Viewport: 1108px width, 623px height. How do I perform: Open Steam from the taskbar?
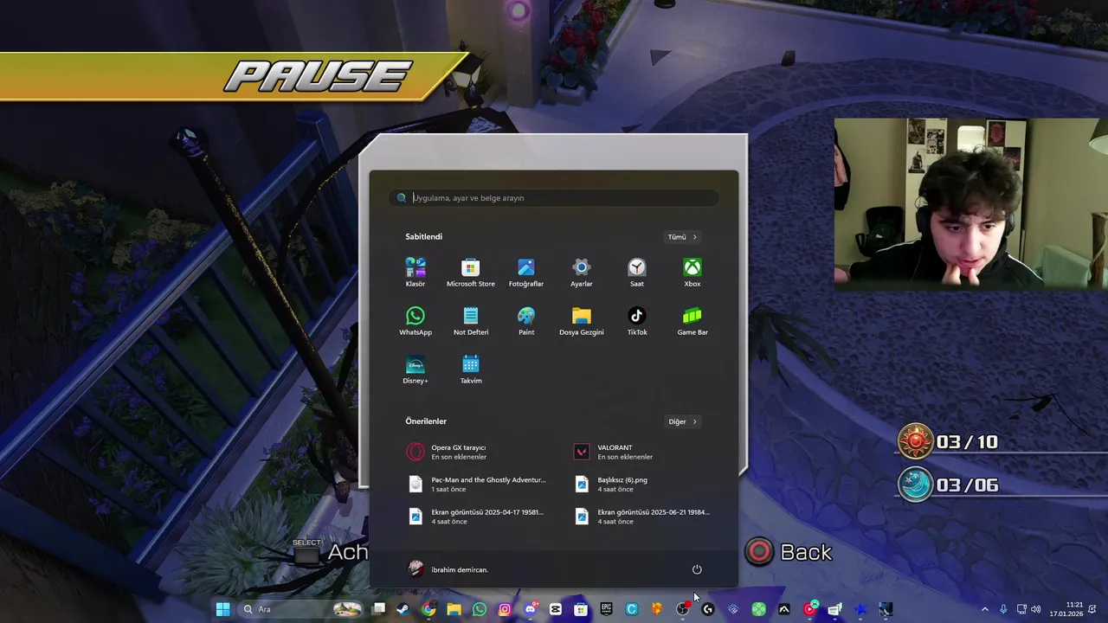(x=403, y=609)
